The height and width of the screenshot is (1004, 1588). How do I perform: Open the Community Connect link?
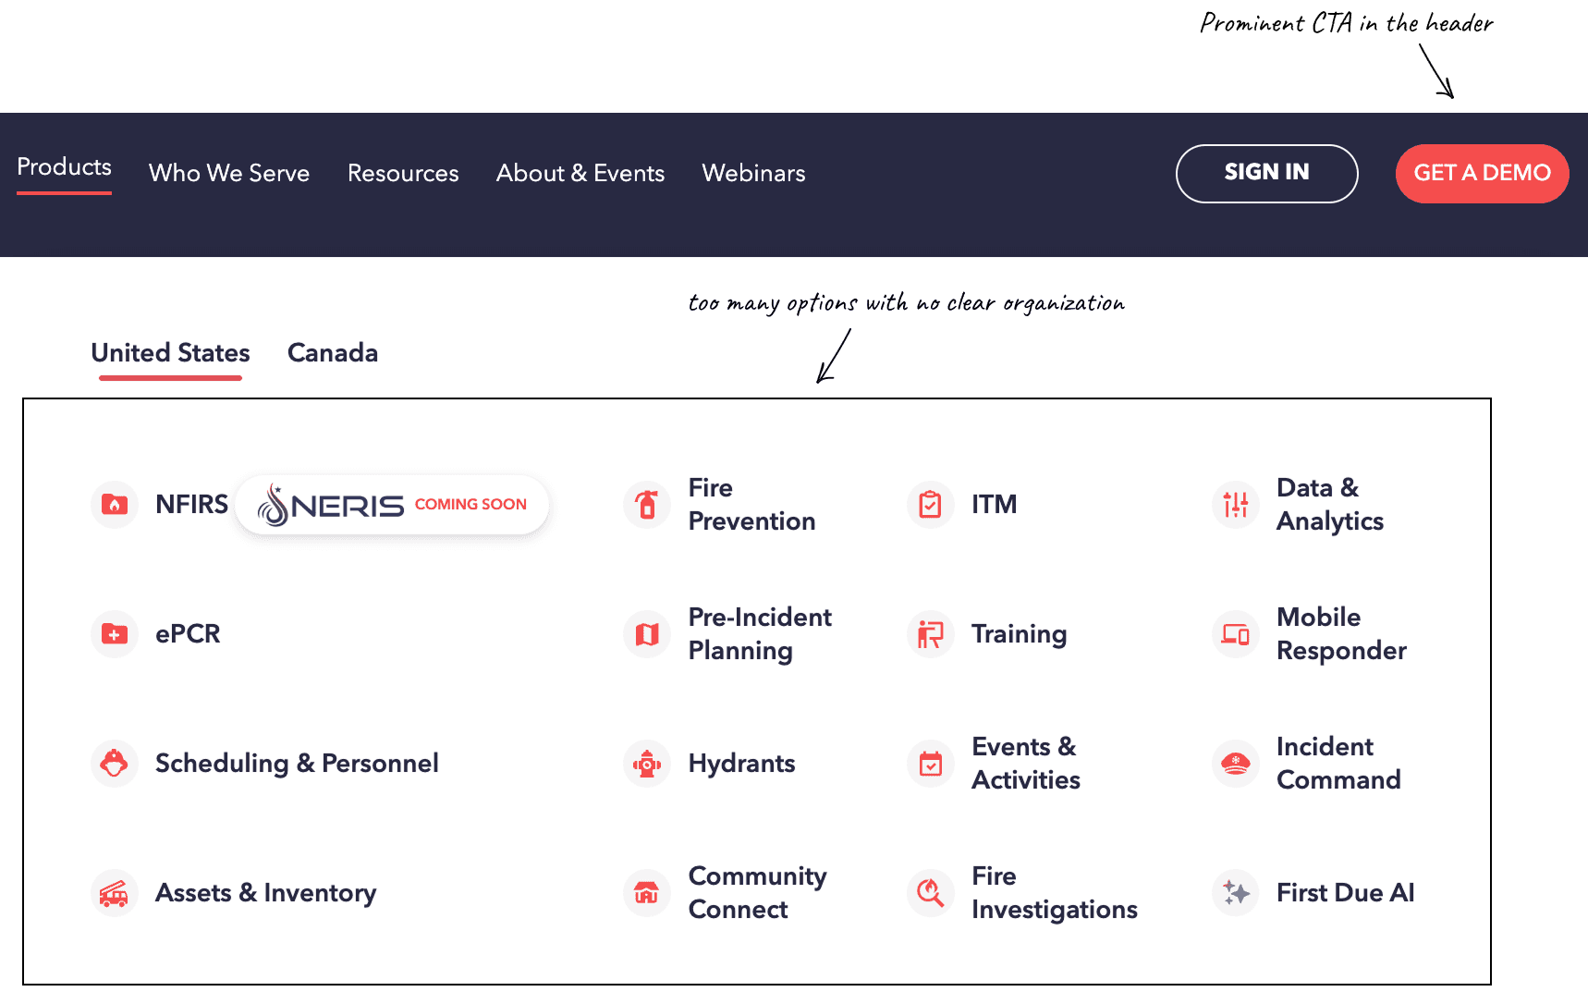point(758,893)
